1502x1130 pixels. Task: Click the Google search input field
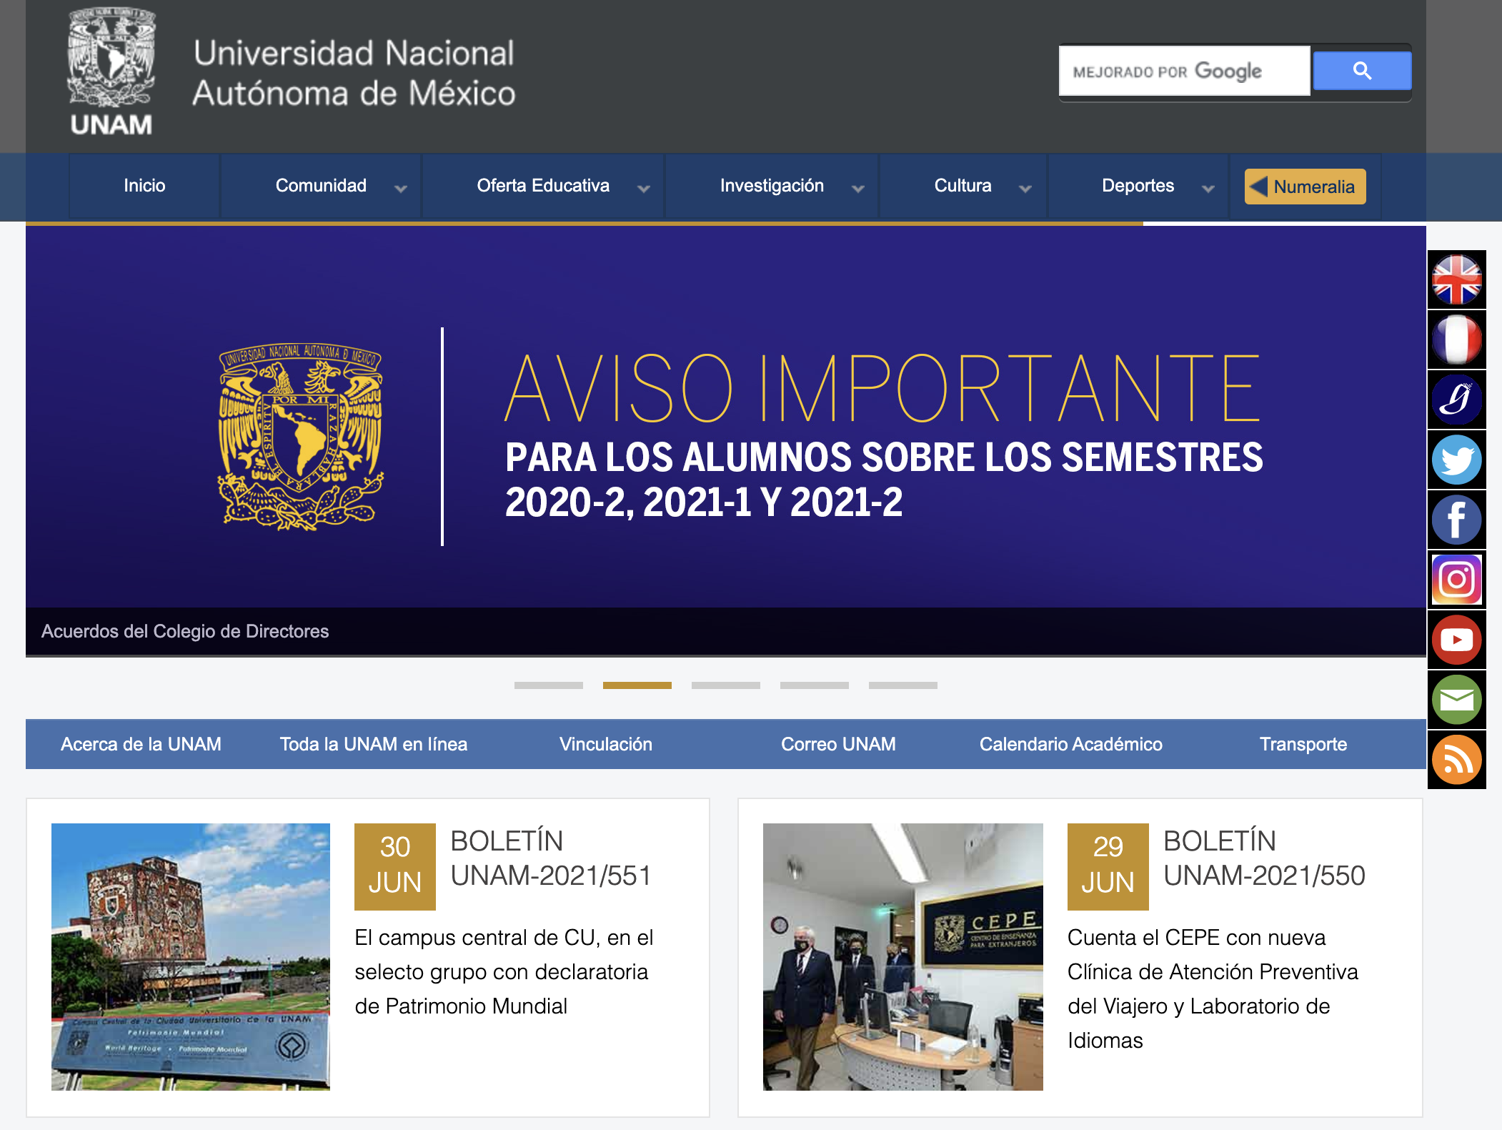tap(1184, 71)
